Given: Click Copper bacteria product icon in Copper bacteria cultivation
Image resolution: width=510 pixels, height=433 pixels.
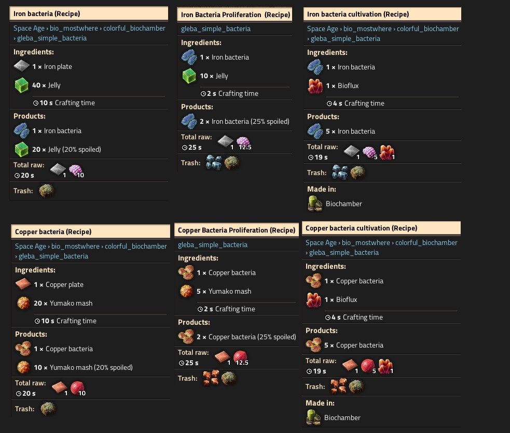Looking at the screenshot, I should (313, 345).
